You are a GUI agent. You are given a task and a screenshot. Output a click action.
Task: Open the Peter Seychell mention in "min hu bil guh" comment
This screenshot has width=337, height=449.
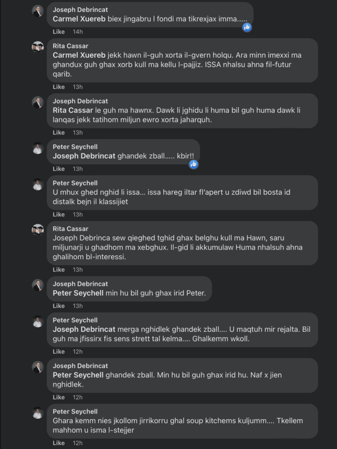tap(78, 293)
